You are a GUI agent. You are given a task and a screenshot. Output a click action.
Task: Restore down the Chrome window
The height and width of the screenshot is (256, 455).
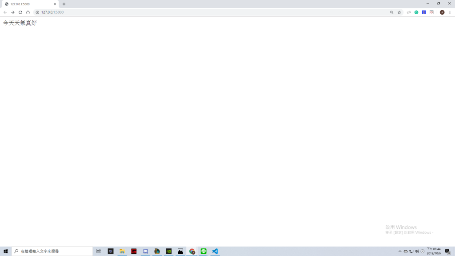tap(439, 4)
